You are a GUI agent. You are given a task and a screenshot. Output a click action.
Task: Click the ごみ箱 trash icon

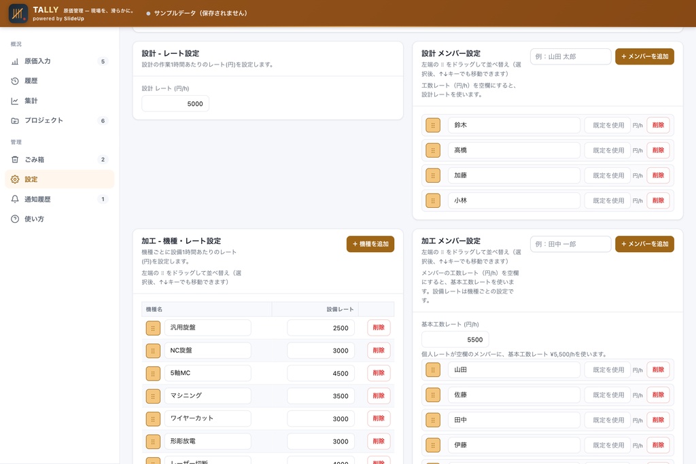[15, 159]
